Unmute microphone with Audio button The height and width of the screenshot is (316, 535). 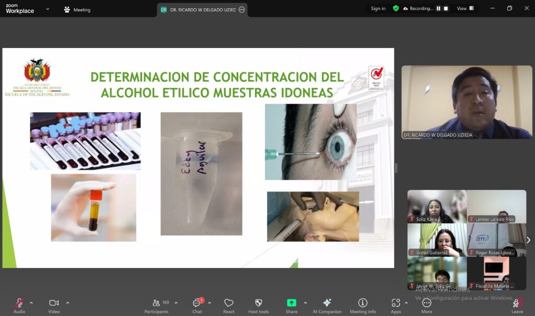19,306
